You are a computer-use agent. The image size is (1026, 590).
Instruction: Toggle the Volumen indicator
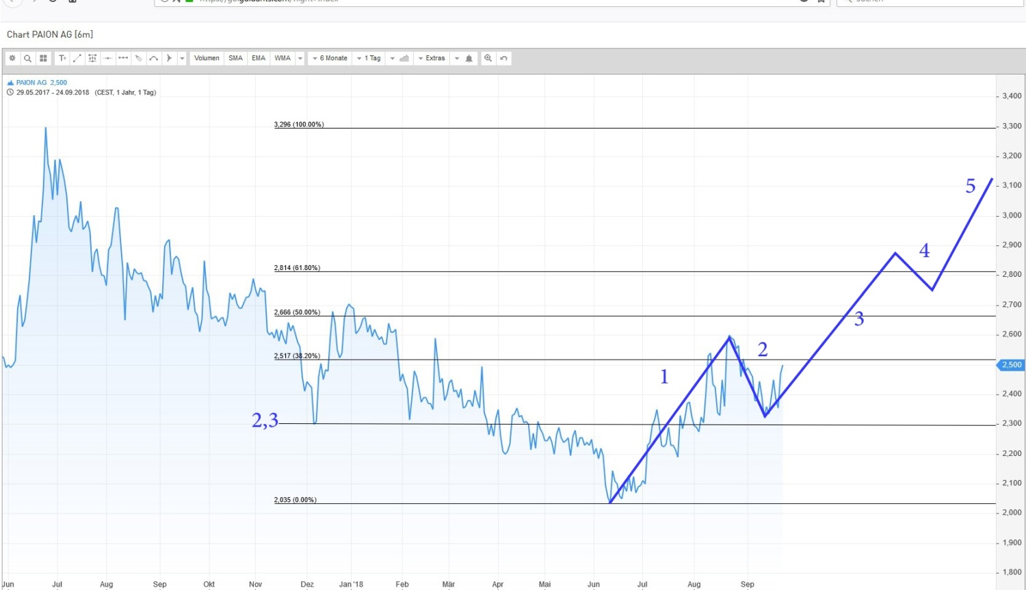207,58
